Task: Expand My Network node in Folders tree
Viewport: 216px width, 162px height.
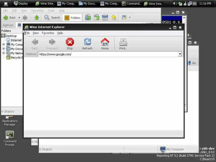Action: pos(4,53)
